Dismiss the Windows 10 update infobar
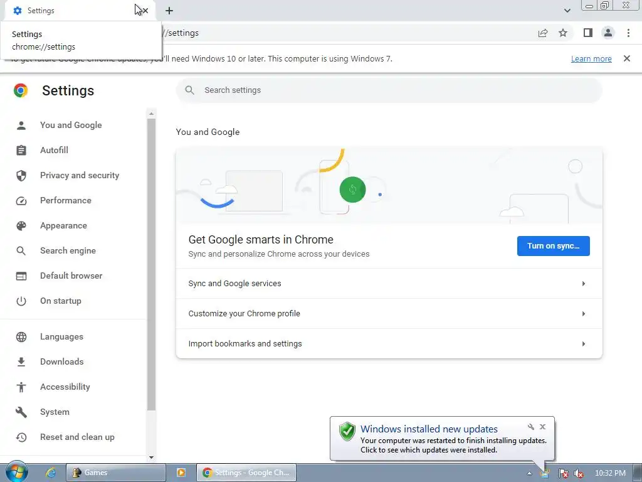 pyautogui.click(x=626, y=58)
